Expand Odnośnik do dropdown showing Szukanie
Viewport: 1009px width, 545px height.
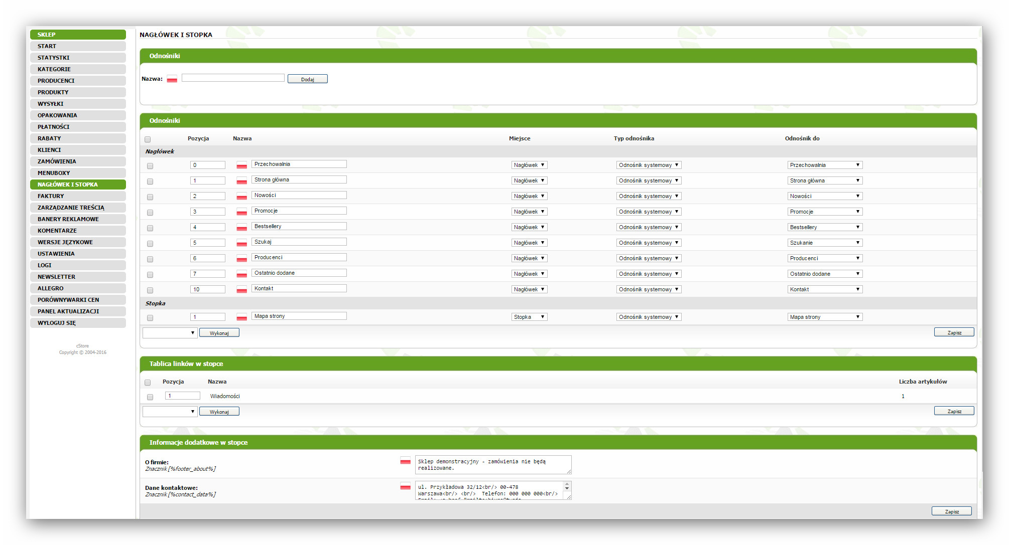[x=824, y=243]
